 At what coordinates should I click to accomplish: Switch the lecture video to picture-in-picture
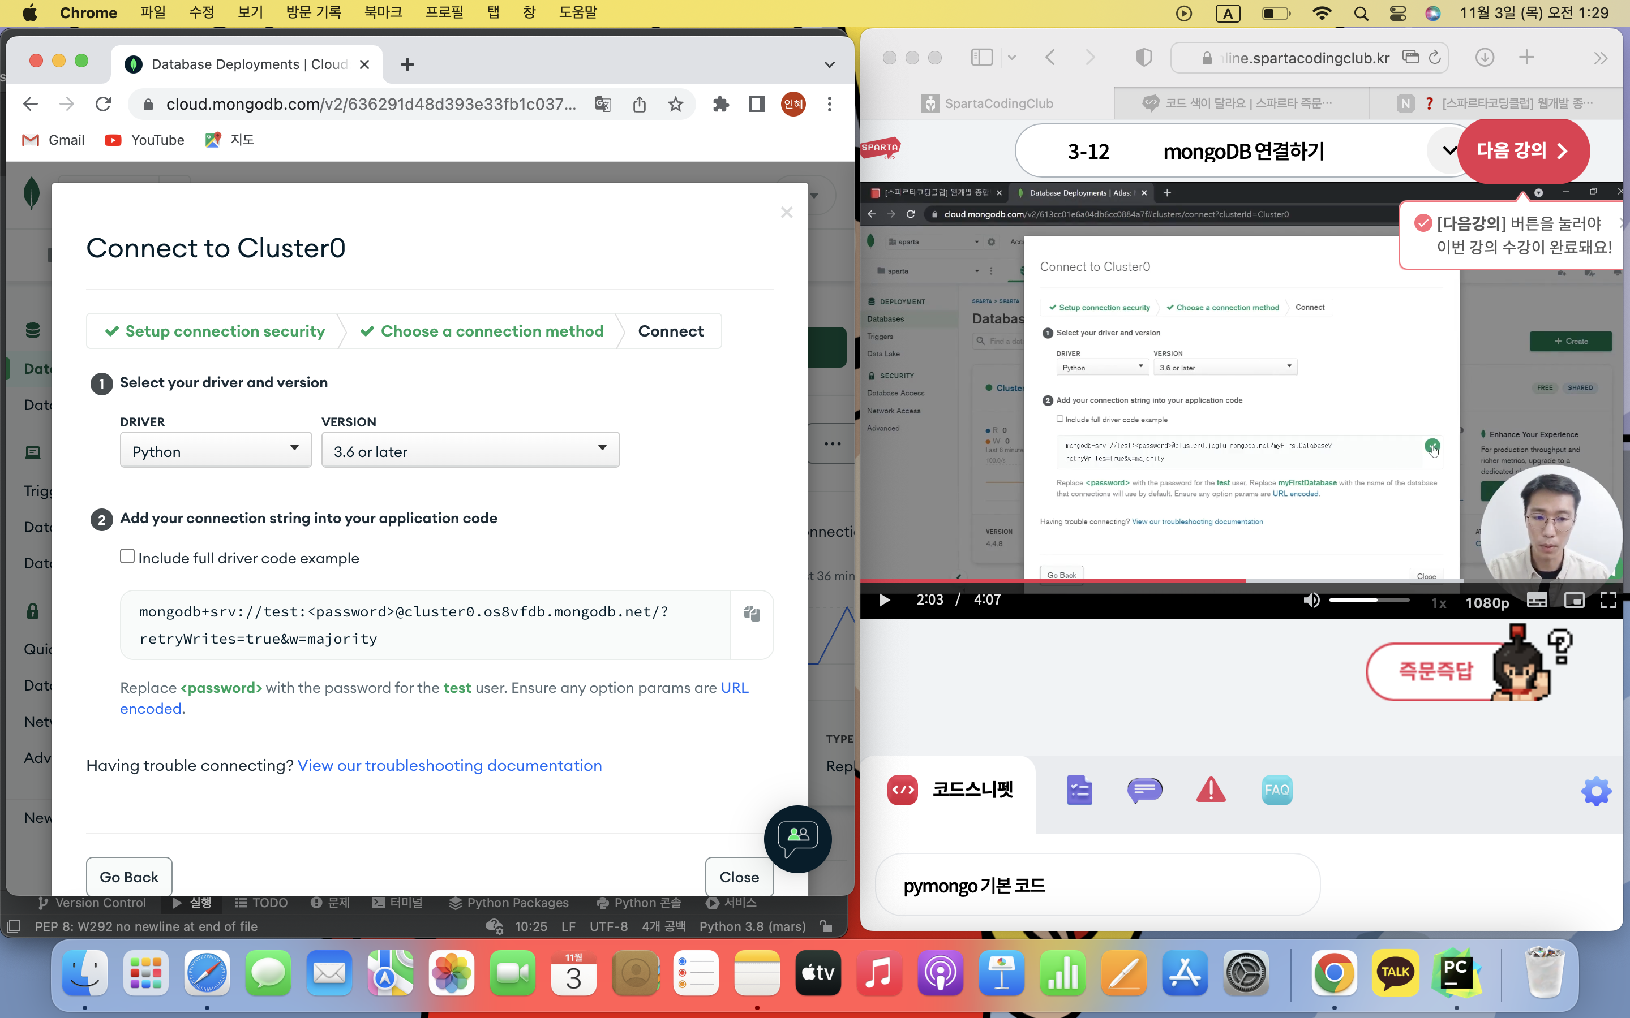(1574, 600)
